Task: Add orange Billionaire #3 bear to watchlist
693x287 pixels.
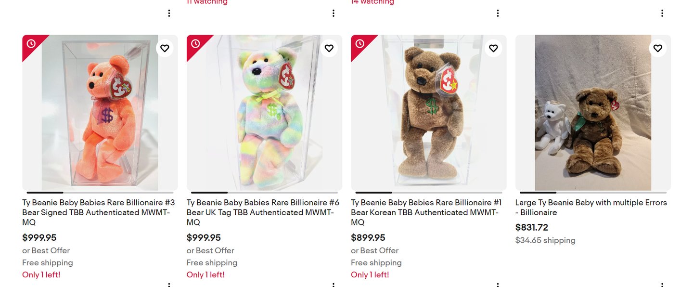Action: [x=165, y=48]
